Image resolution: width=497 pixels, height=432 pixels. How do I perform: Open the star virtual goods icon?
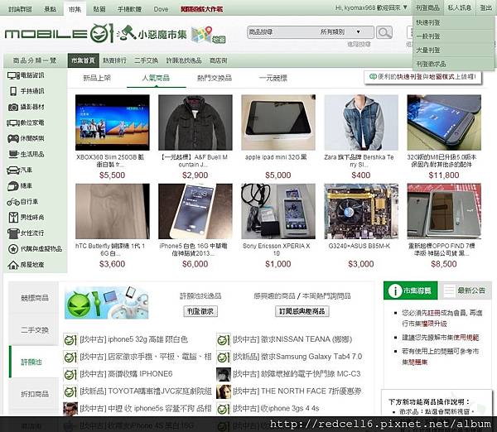pyautogui.click(x=13, y=249)
